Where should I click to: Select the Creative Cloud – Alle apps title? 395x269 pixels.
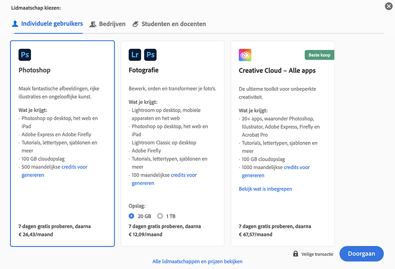[277, 71]
